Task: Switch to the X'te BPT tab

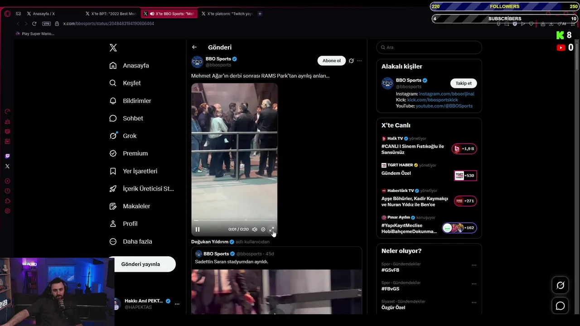Action: tap(111, 14)
